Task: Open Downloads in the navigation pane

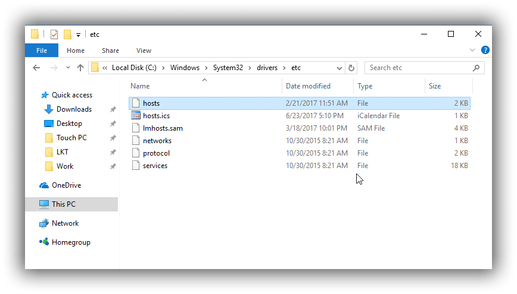Action: pos(74,109)
